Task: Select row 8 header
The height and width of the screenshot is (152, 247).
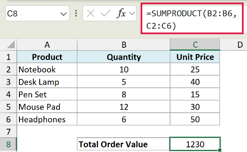Action: pyautogui.click(x=8, y=144)
